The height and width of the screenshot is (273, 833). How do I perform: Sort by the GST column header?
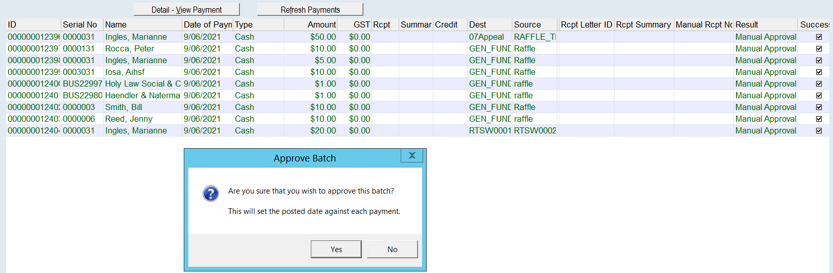tap(354, 24)
